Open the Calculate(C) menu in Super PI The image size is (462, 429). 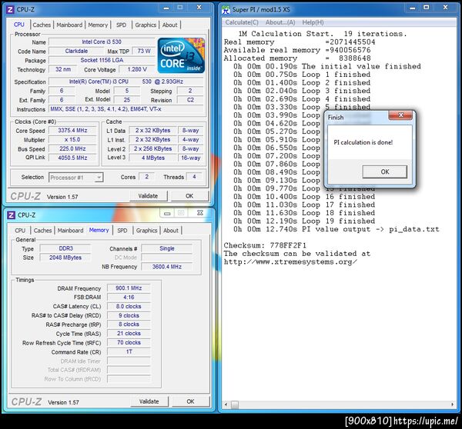point(242,22)
